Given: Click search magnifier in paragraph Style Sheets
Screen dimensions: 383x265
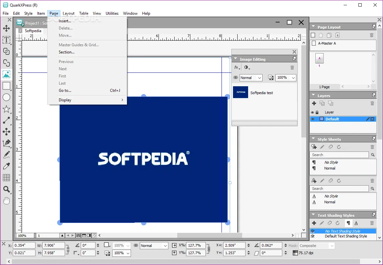Looking at the screenshot, I should pos(373,155).
